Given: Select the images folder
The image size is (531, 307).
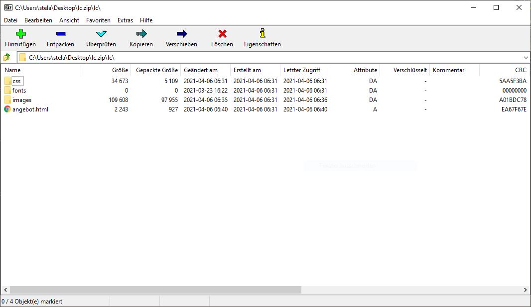Looking at the screenshot, I should 21,100.
